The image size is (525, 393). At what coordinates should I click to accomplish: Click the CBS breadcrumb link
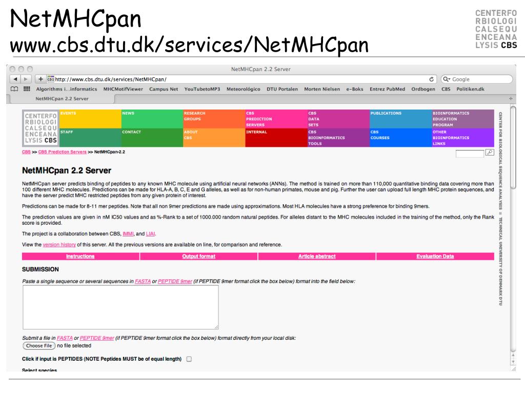(26, 152)
